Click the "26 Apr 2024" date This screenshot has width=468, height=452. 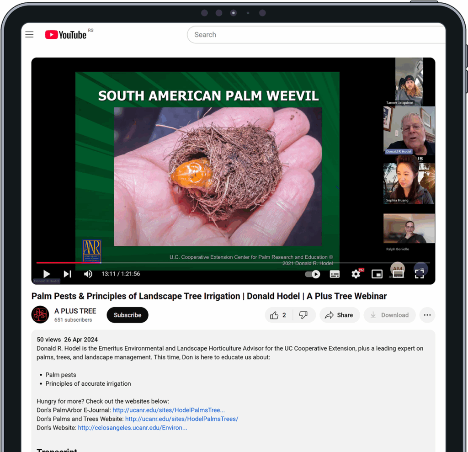point(81,340)
